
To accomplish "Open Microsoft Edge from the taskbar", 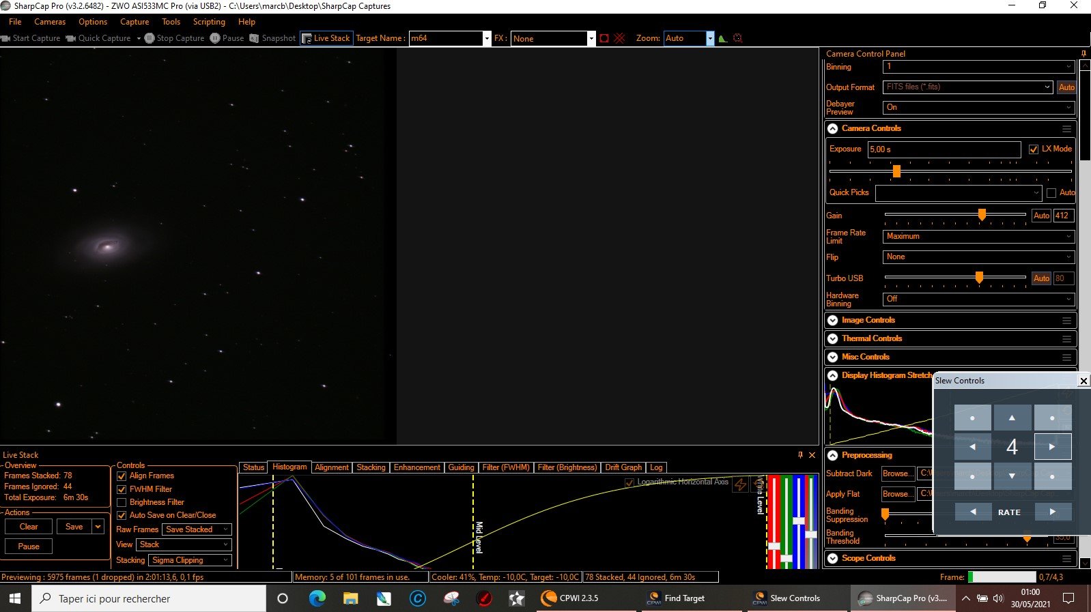I will [x=317, y=598].
